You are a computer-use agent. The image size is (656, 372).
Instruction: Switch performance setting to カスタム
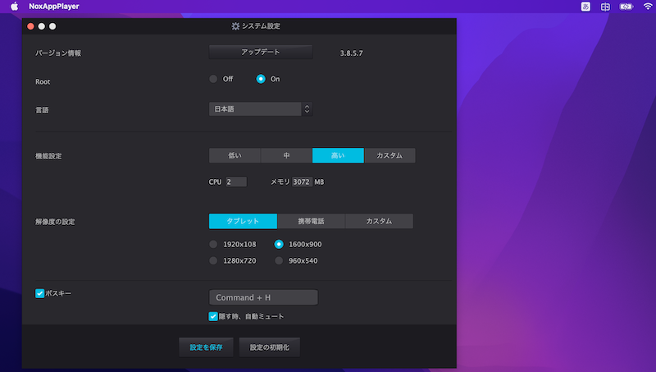(389, 156)
